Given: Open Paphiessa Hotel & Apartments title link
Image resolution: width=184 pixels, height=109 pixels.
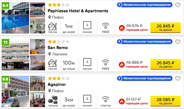Looking at the screenshot, I should click(78, 11).
